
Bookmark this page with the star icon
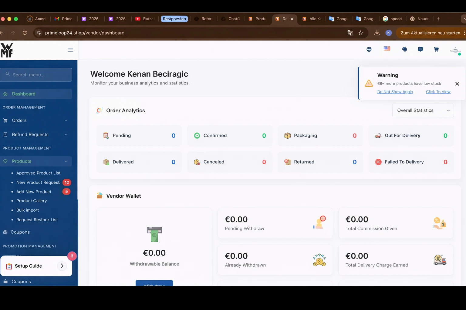(360, 33)
